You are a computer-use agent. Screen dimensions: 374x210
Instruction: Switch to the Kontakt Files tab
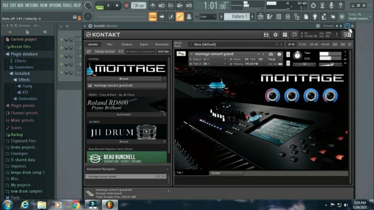pos(110,44)
